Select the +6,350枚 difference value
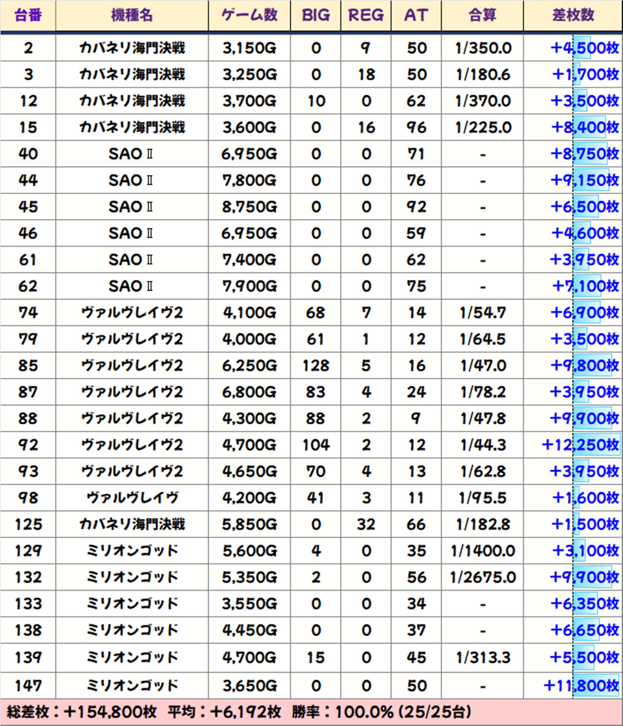Screen dimensions: 623x726 [x=585, y=604]
